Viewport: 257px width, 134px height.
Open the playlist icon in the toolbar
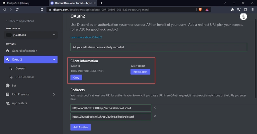tap(239, 10)
